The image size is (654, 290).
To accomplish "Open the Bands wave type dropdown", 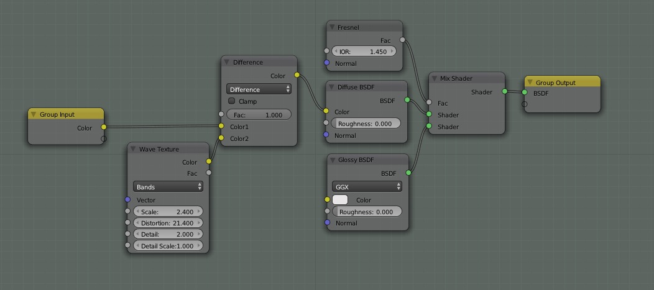I will tap(168, 187).
